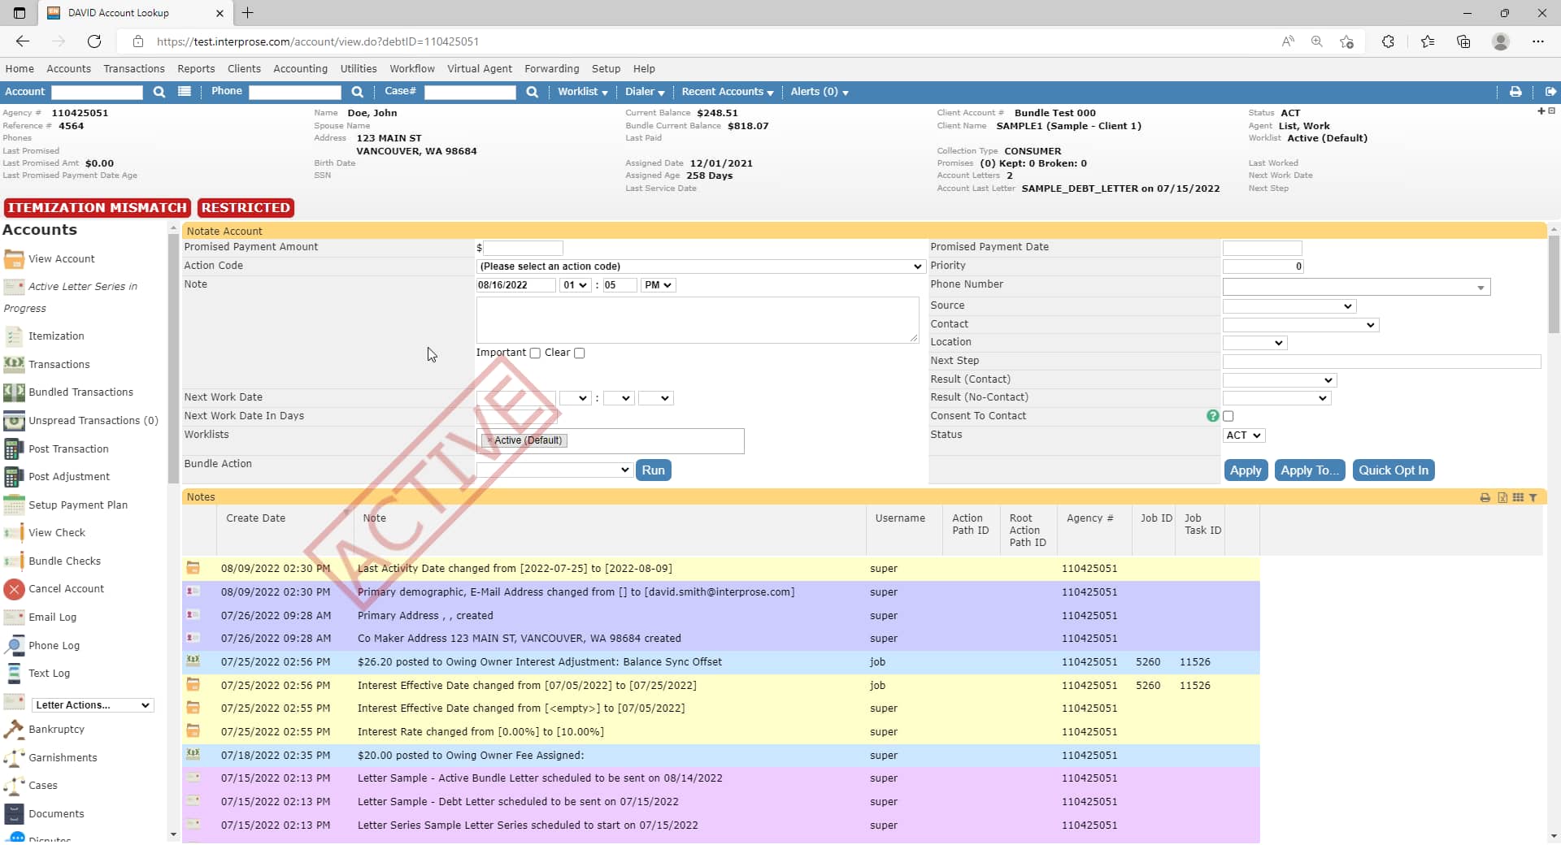Click the exit account arrow icon top right
This screenshot has width=1561, height=845.
click(1551, 92)
